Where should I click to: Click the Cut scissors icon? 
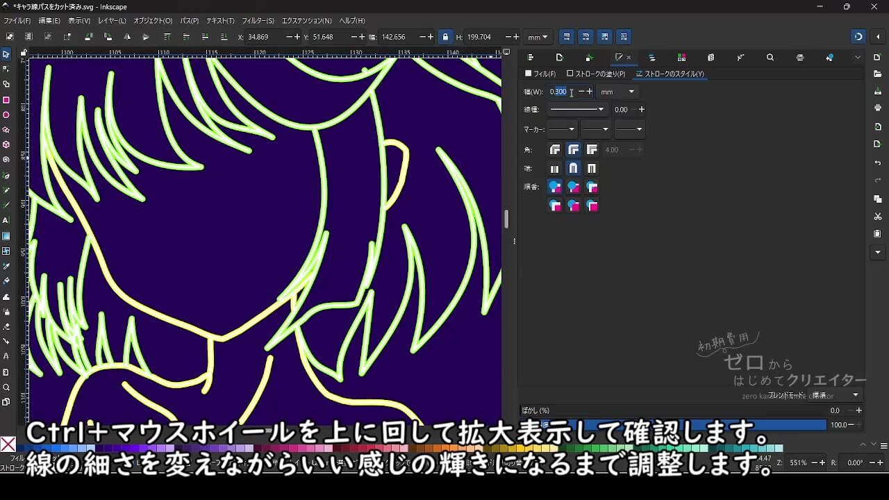(x=878, y=217)
